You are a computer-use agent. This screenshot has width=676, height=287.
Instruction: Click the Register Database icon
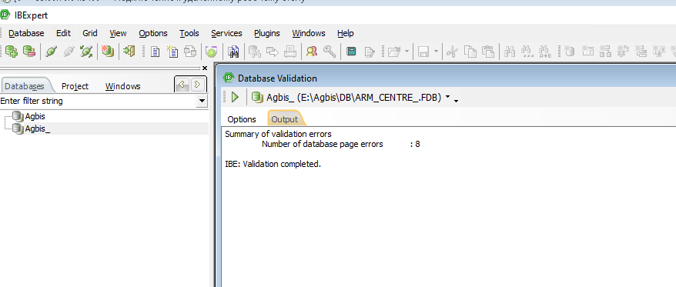click(x=12, y=52)
